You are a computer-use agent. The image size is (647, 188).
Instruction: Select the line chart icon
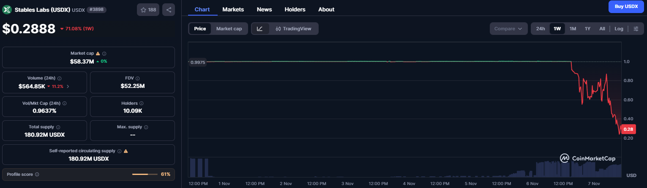point(260,29)
